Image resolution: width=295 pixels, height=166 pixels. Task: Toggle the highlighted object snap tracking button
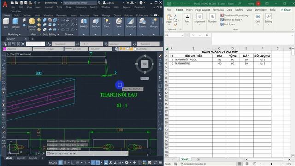click(x=93, y=163)
